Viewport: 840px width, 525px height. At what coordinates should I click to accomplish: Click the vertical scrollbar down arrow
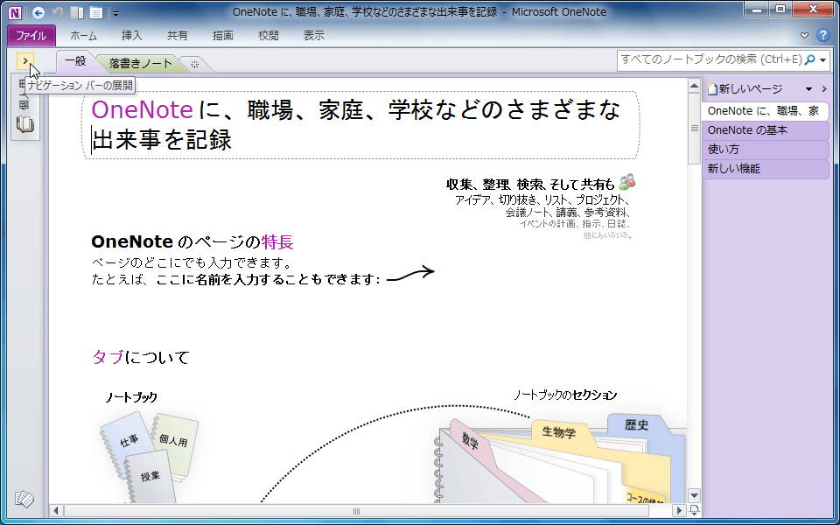694,496
